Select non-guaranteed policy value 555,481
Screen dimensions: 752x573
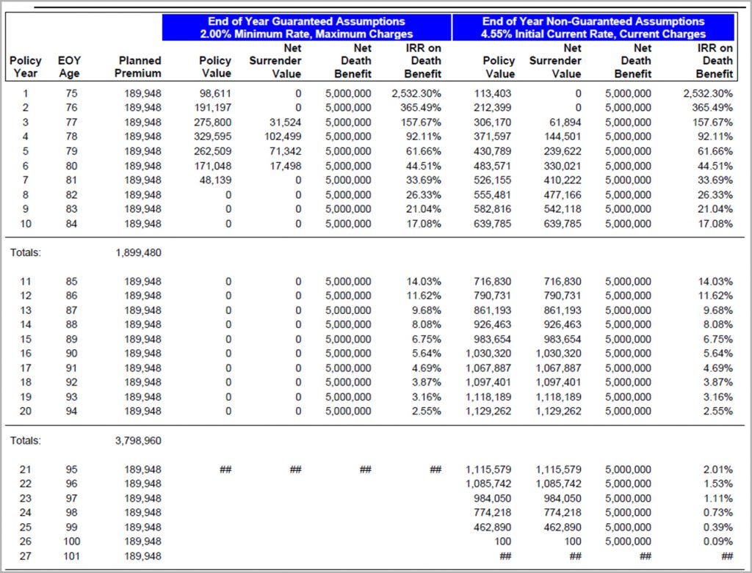(493, 195)
